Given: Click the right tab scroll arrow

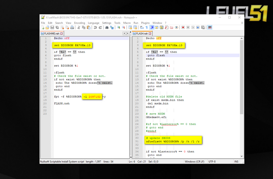Looking at the screenshot, I should (x=128, y=33).
